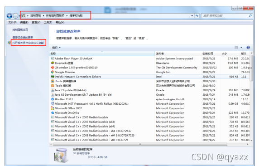Viewport: 259px width, 166px height.
Task: Expand the breadcrumb arrow after Control Panel
Action: [x=43, y=15]
